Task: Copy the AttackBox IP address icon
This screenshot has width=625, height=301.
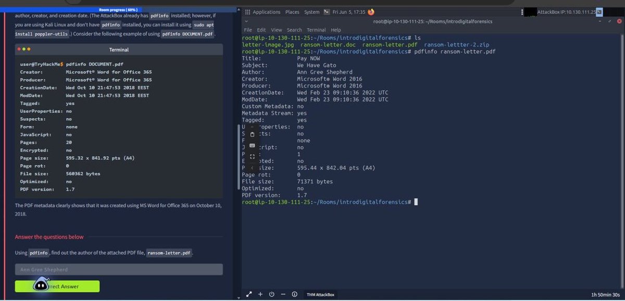Action: pos(599,12)
